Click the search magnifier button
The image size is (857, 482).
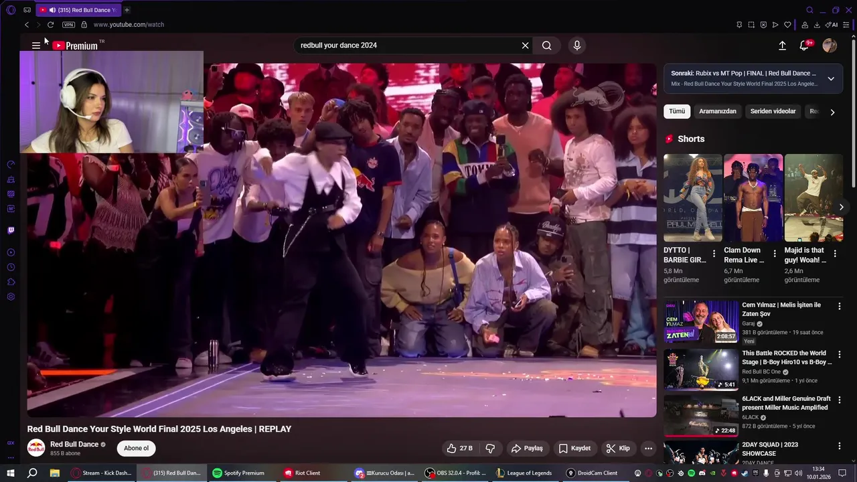click(547, 46)
